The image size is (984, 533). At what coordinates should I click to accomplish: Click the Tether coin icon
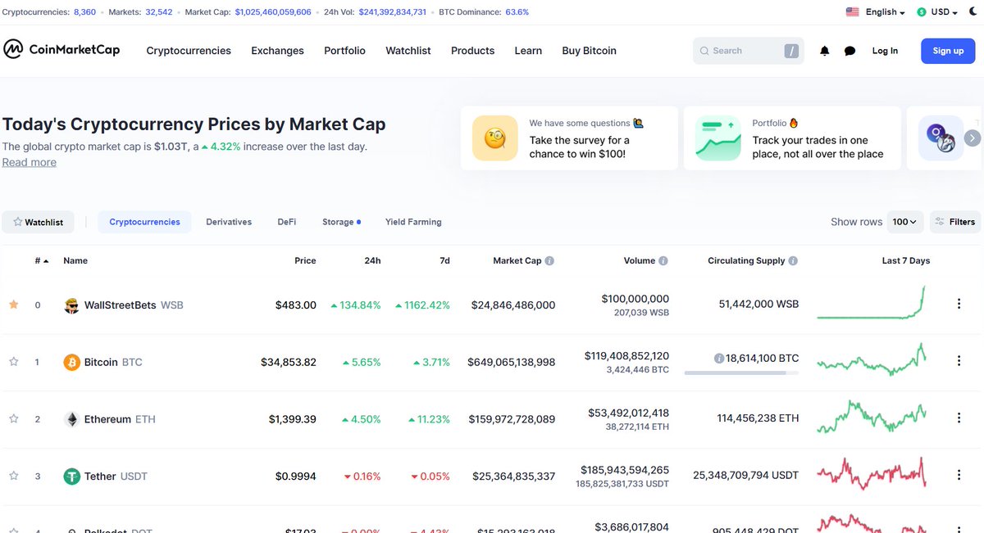72,477
